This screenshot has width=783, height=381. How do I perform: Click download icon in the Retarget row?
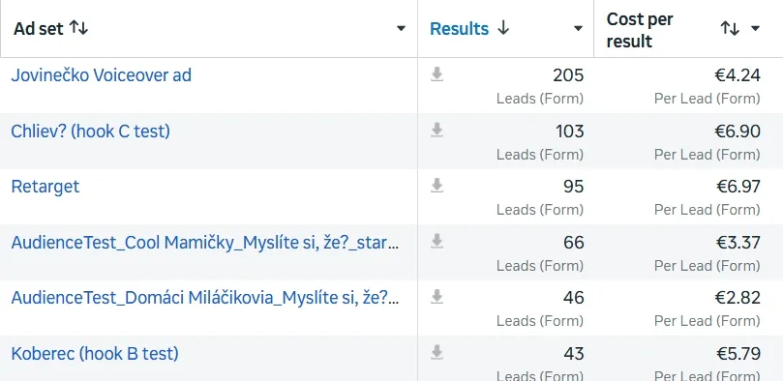437,186
